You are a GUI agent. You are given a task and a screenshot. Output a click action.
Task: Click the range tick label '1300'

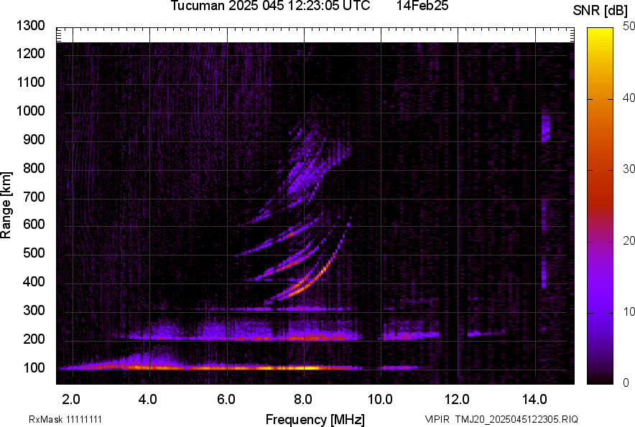coord(31,26)
